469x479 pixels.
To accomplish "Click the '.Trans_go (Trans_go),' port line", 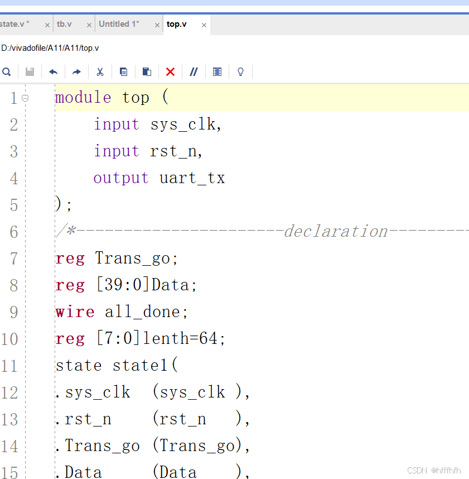I will 153,446.
